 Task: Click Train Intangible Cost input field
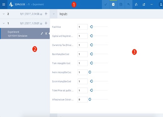pyautogui.click(x=83, y=63)
